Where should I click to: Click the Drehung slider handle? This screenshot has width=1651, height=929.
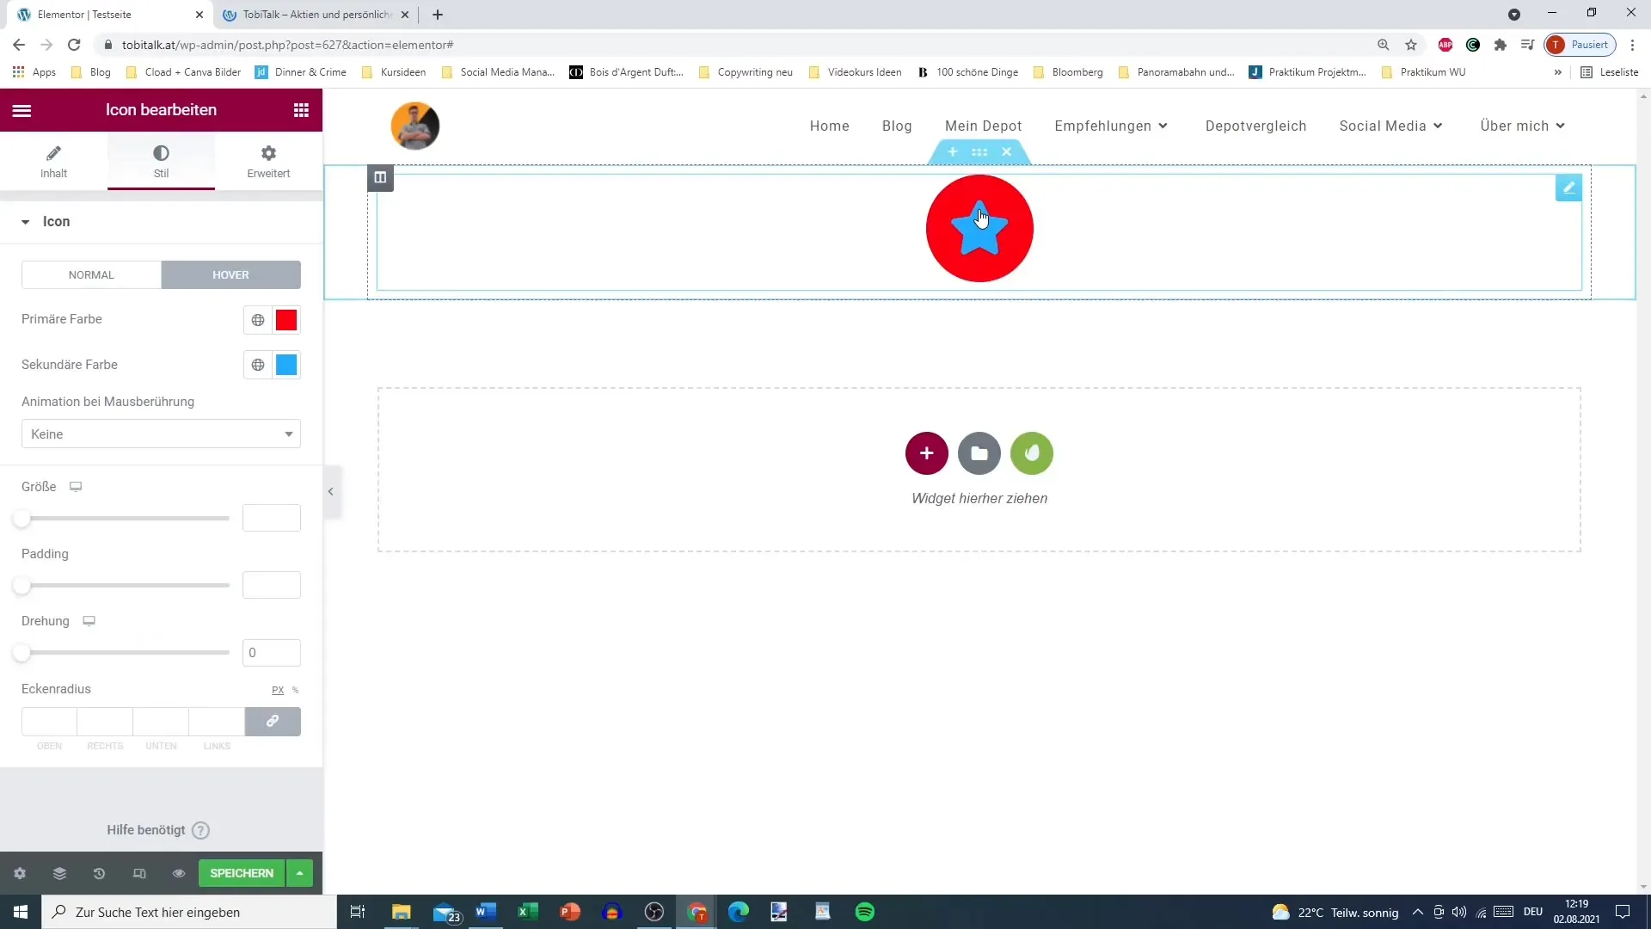22,653
